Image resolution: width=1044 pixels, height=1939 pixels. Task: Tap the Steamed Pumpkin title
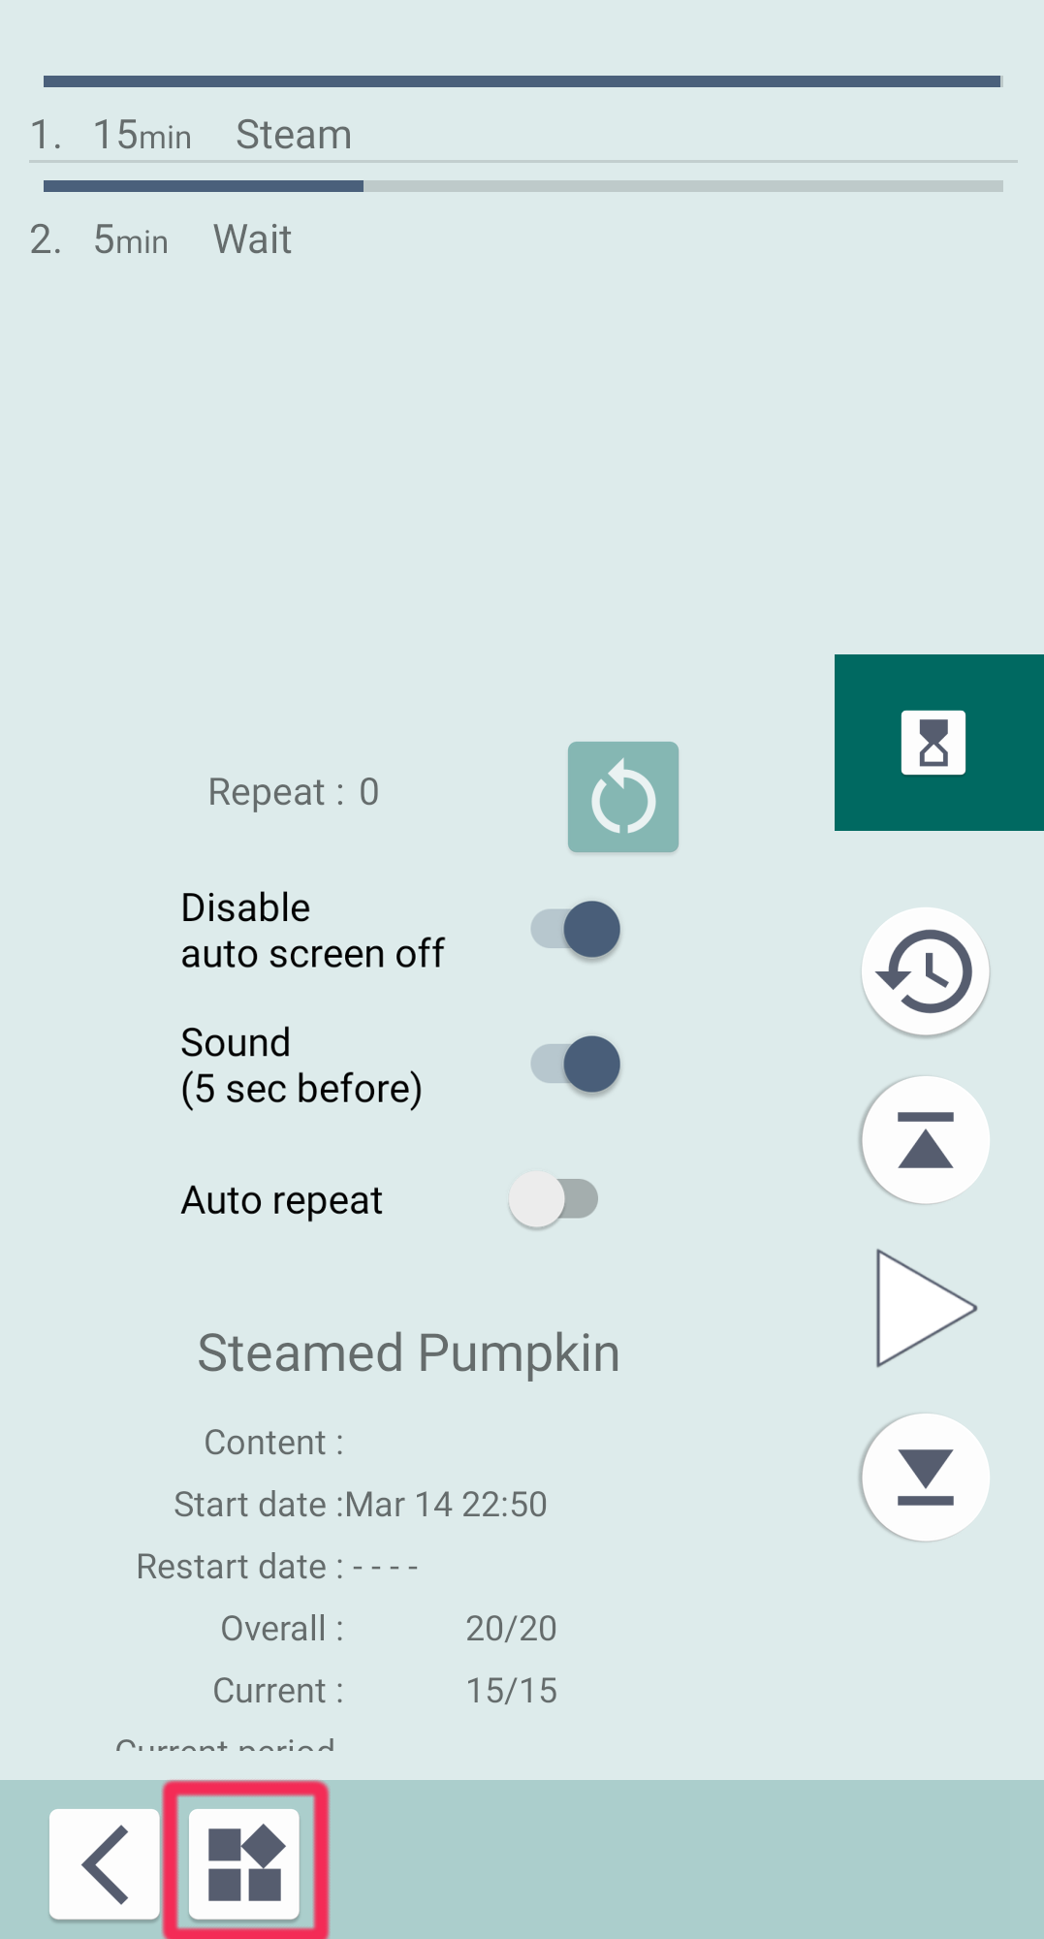pyautogui.click(x=408, y=1352)
